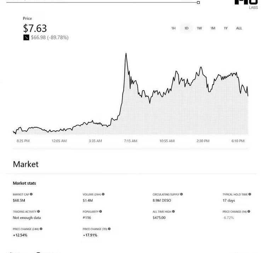Viewport: 265px width, 253px height.
Task: Switch to the 1M chart view
Action: 213,28
